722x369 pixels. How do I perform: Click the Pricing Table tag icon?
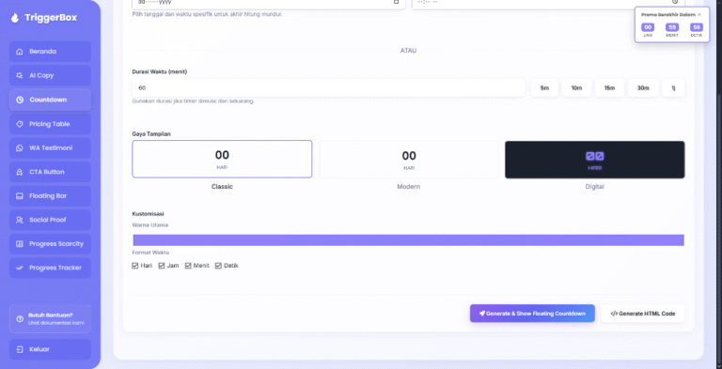tap(20, 124)
